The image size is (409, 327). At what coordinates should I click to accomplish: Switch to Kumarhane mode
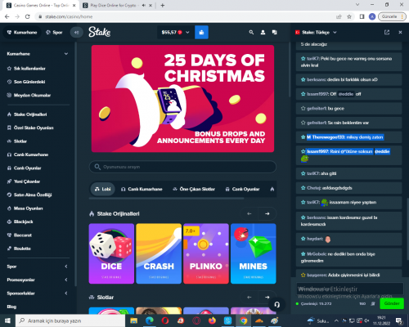tap(22, 32)
